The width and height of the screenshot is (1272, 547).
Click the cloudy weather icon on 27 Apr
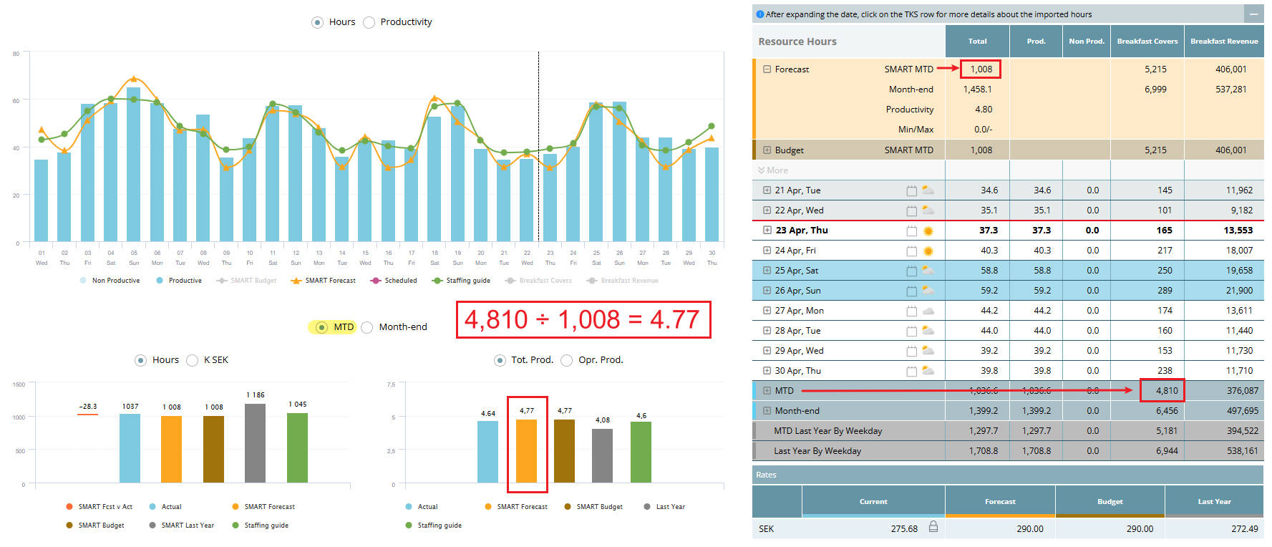pos(928,311)
